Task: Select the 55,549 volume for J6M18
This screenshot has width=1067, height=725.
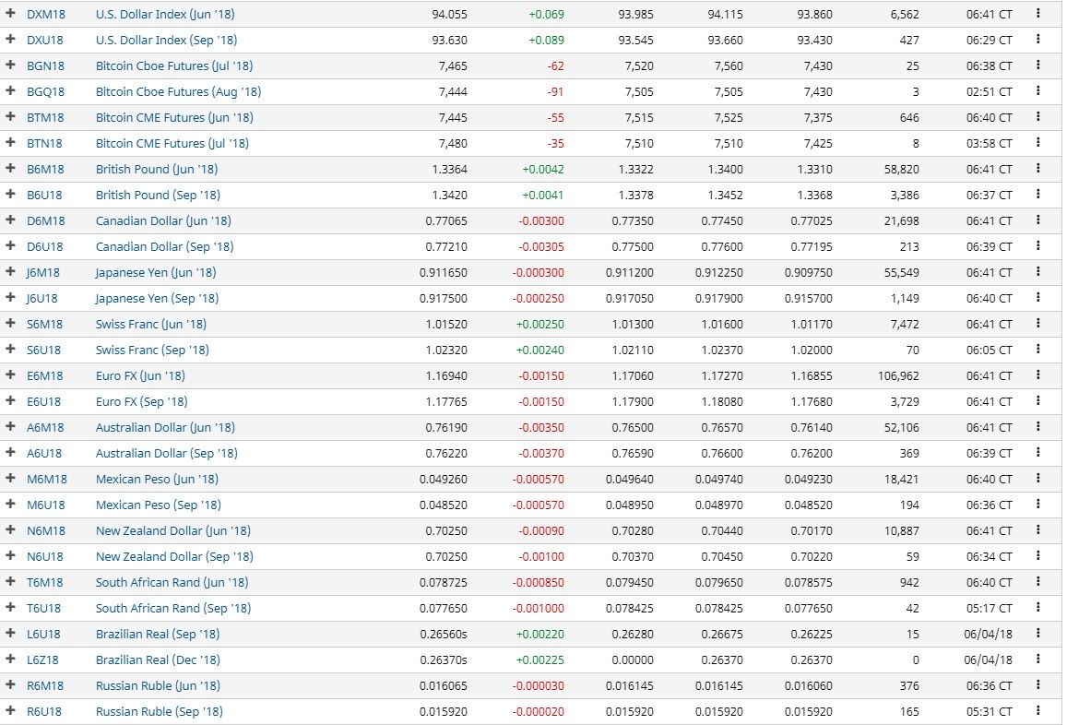Action: pos(902,273)
